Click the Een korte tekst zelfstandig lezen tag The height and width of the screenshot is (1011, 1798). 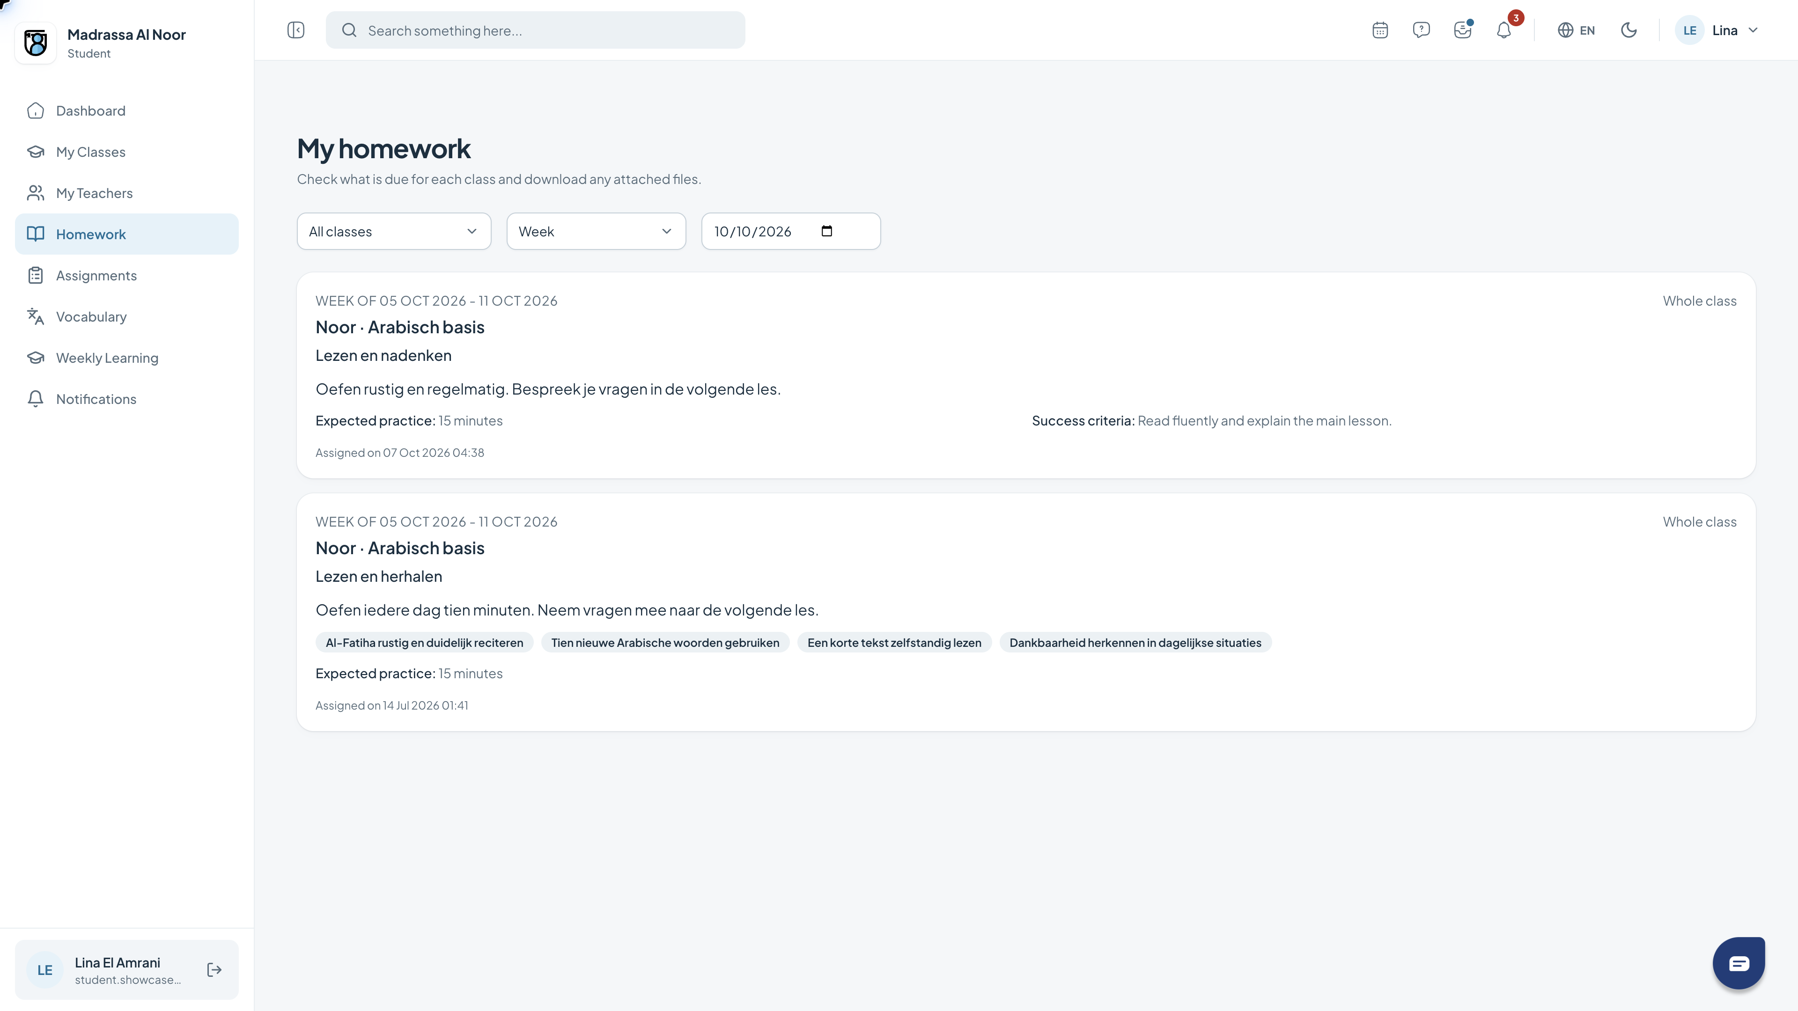point(894,643)
